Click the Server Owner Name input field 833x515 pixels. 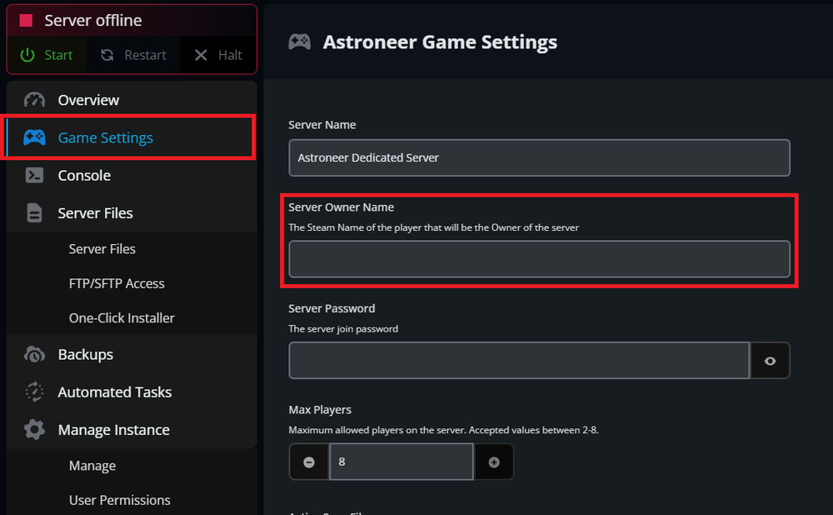click(539, 259)
